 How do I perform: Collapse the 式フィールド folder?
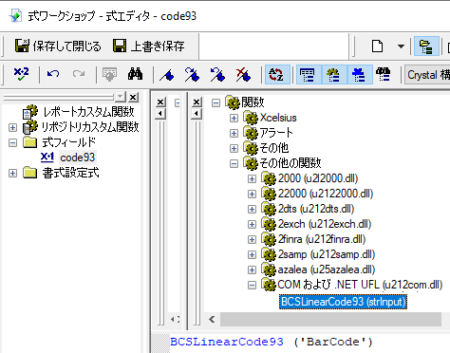[12, 142]
